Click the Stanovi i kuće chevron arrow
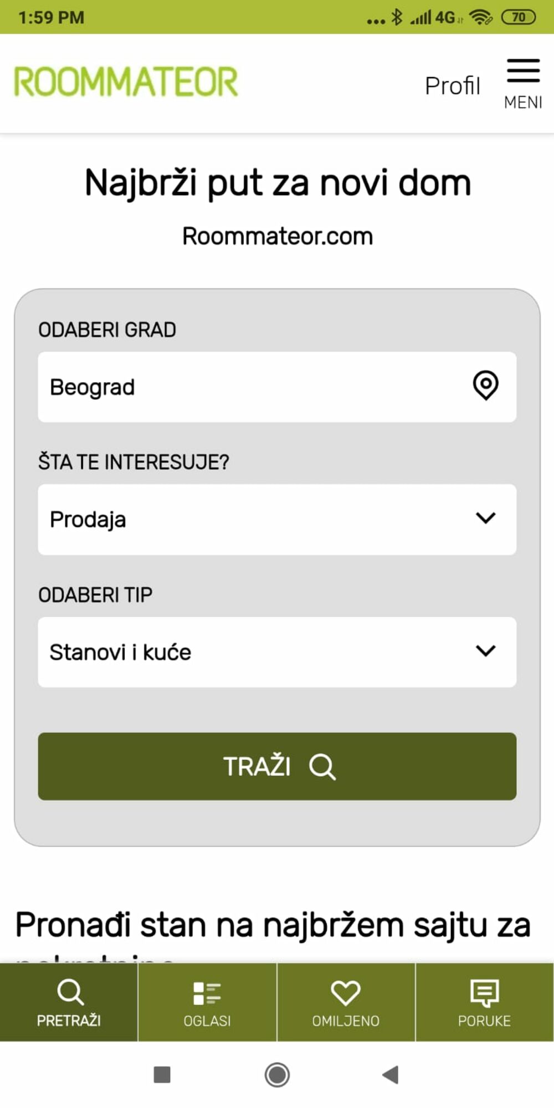 (485, 650)
